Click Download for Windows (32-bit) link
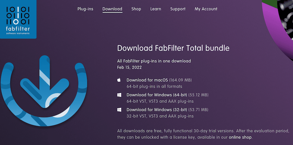 pos(157,110)
